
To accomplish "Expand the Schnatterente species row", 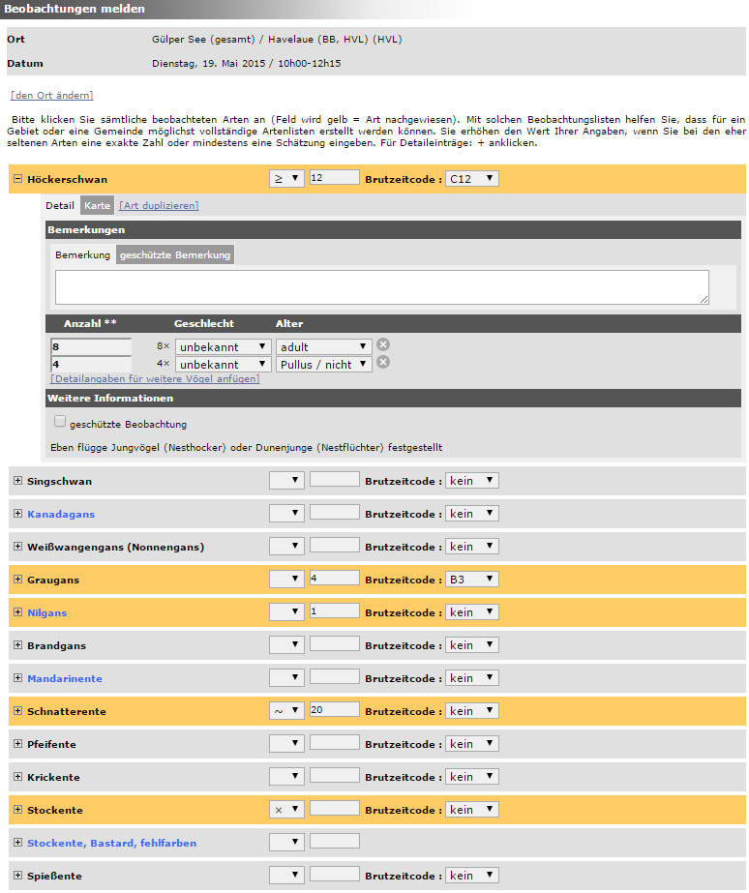I will (17, 711).
